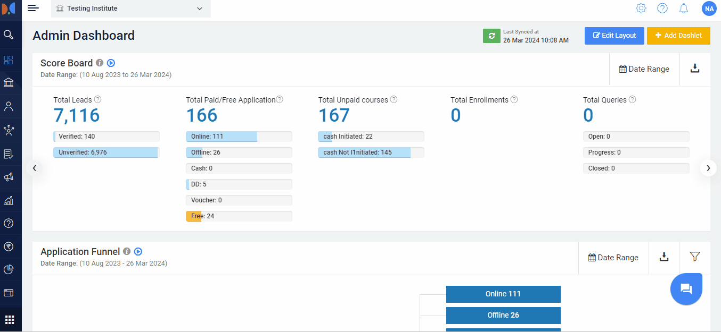Click the Add Dashlet button
The height and width of the screenshot is (332, 721).
[x=678, y=36]
